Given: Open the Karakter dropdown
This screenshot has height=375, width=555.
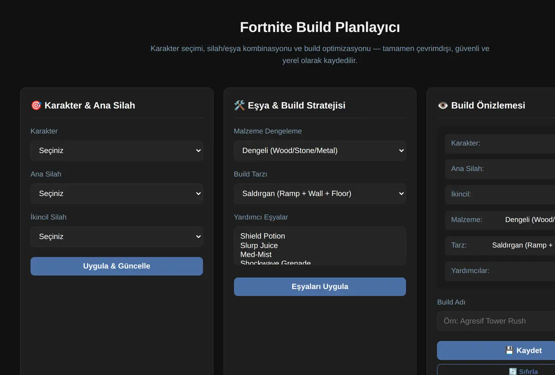Looking at the screenshot, I should pyautogui.click(x=117, y=151).
